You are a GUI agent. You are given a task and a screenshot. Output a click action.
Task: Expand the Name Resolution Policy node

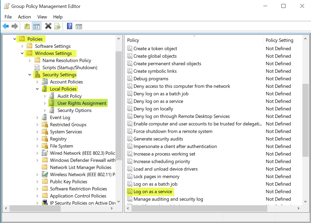30,60
